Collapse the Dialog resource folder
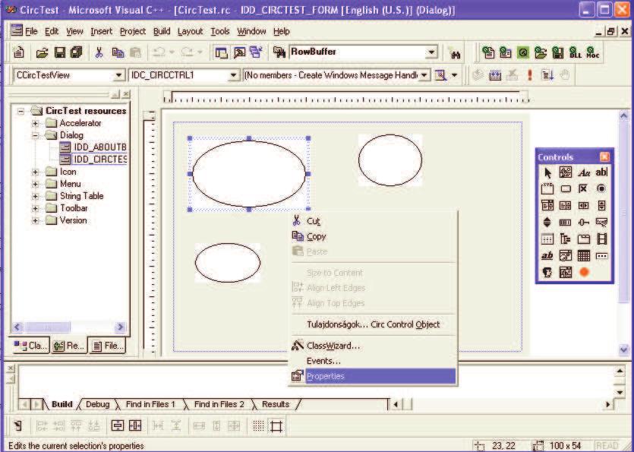634x452 pixels. 36,135
